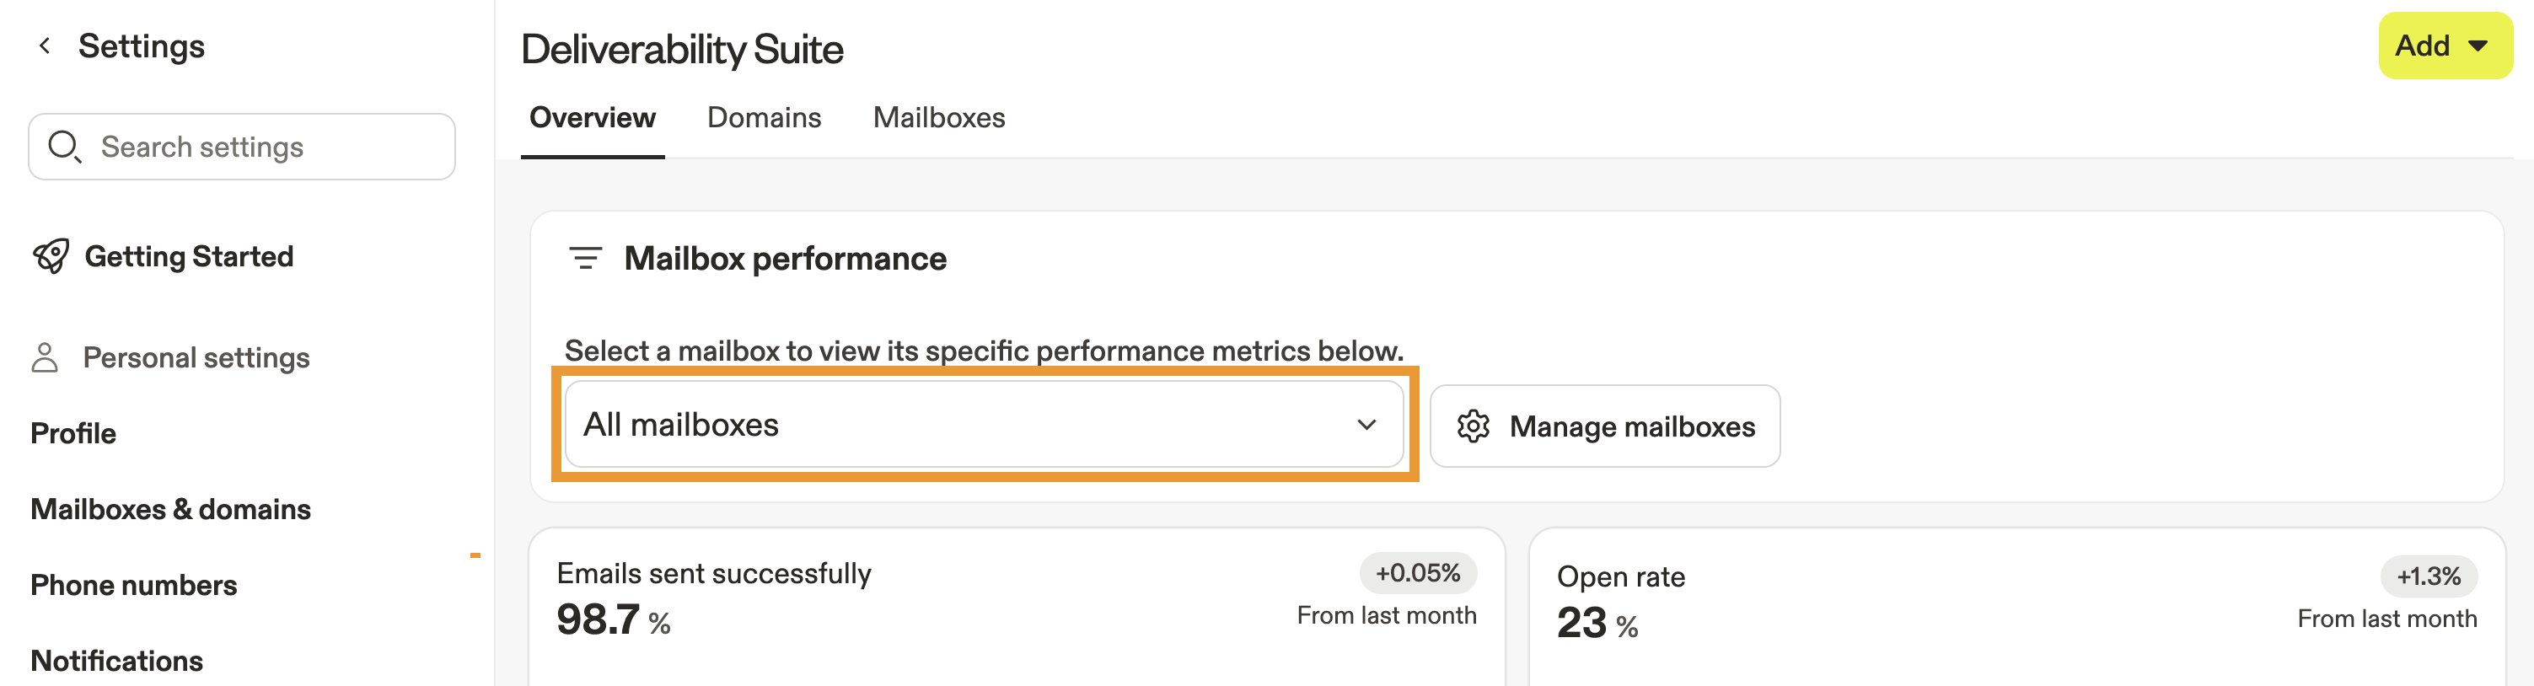Open the Add dropdown arrow
Viewport: 2534px width, 686px height.
tap(2478, 46)
